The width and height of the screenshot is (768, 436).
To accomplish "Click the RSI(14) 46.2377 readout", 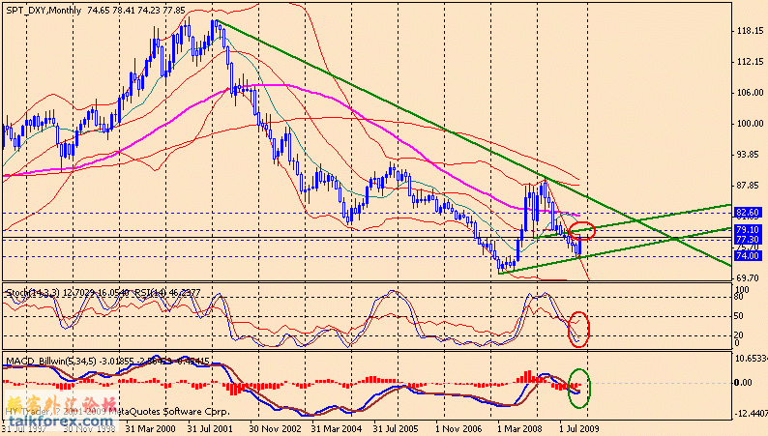I will point(167,293).
